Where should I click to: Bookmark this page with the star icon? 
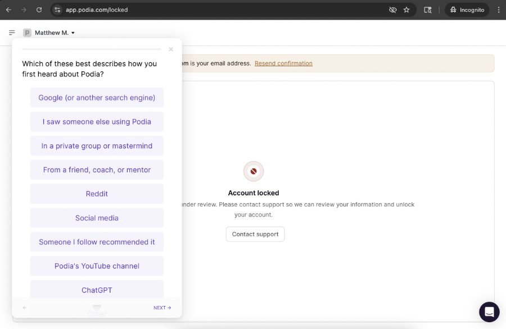coord(406,10)
